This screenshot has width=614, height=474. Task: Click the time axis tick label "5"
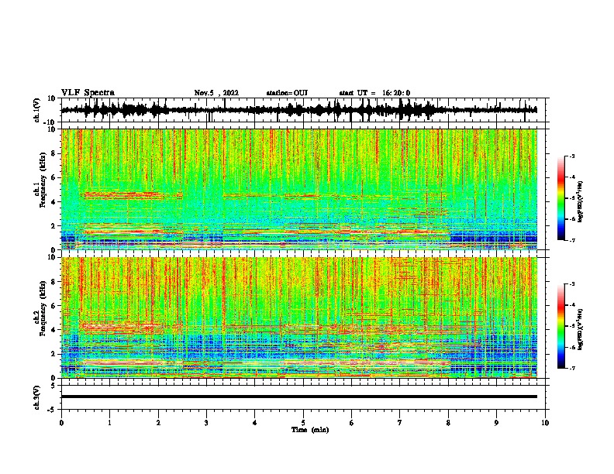tap(303, 423)
